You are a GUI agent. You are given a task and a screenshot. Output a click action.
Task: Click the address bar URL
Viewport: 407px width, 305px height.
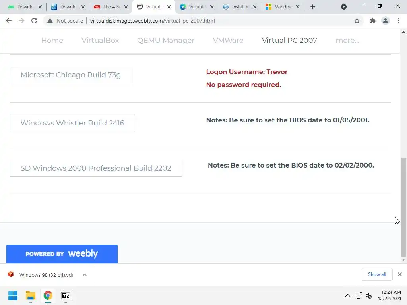[x=152, y=21]
